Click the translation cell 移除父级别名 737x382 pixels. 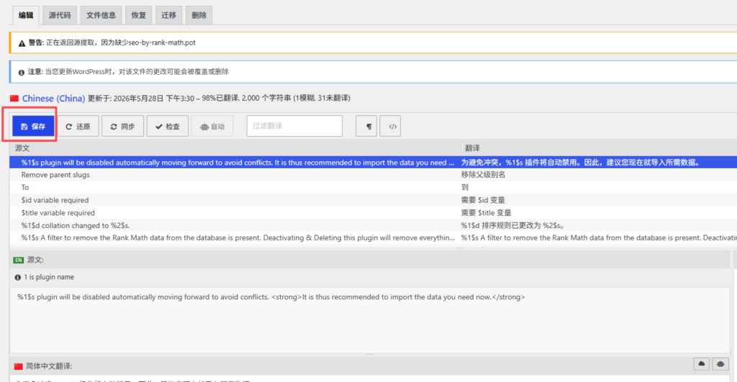coord(483,175)
